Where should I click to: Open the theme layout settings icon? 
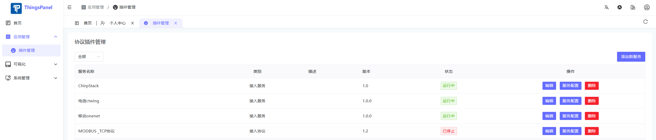coord(633,7)
